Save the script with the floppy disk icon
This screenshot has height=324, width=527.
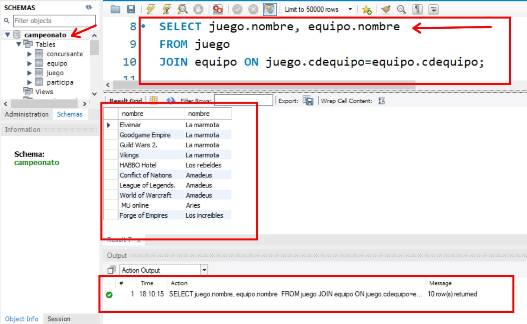coord(131,9)
